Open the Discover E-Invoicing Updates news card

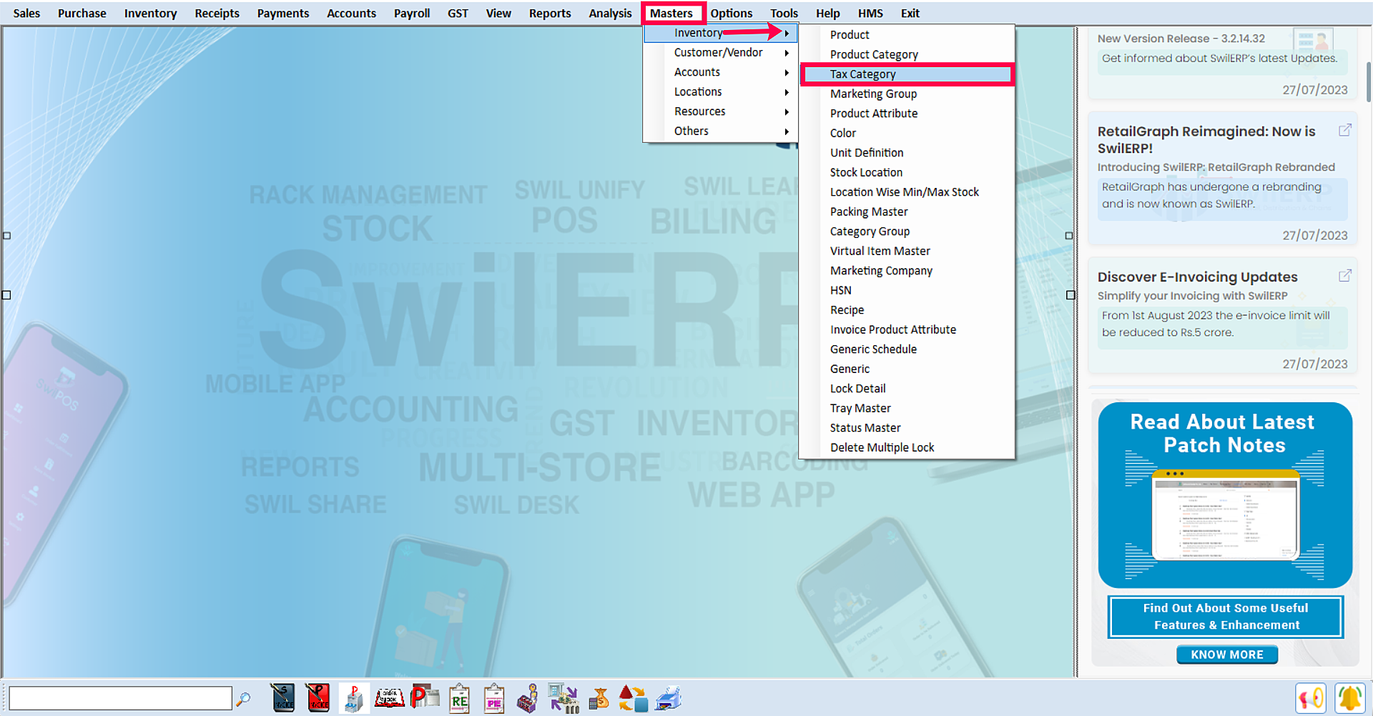[x=1198, y=277]
